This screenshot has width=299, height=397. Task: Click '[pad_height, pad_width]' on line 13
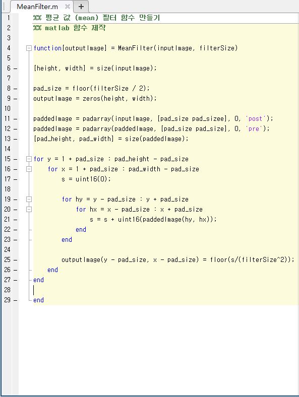[x=74, y=139]
